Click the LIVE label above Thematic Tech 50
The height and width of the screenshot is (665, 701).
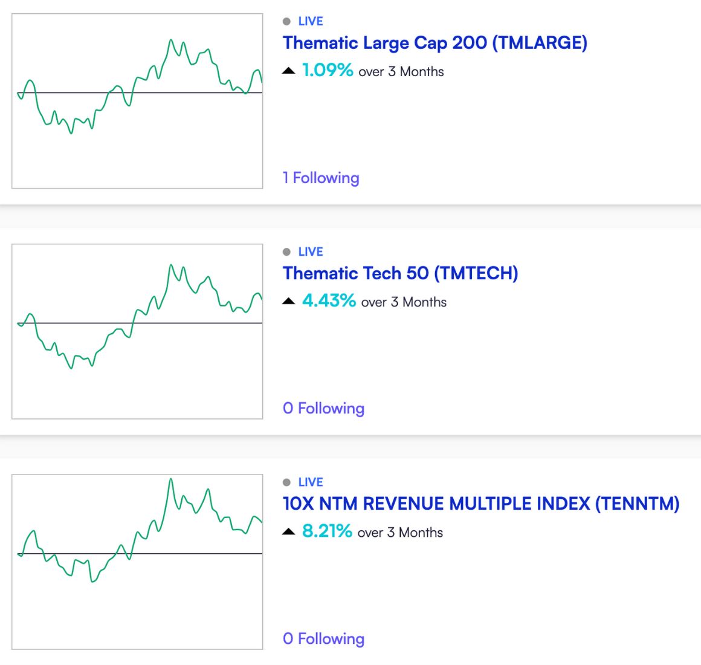(x=311, y=251)
